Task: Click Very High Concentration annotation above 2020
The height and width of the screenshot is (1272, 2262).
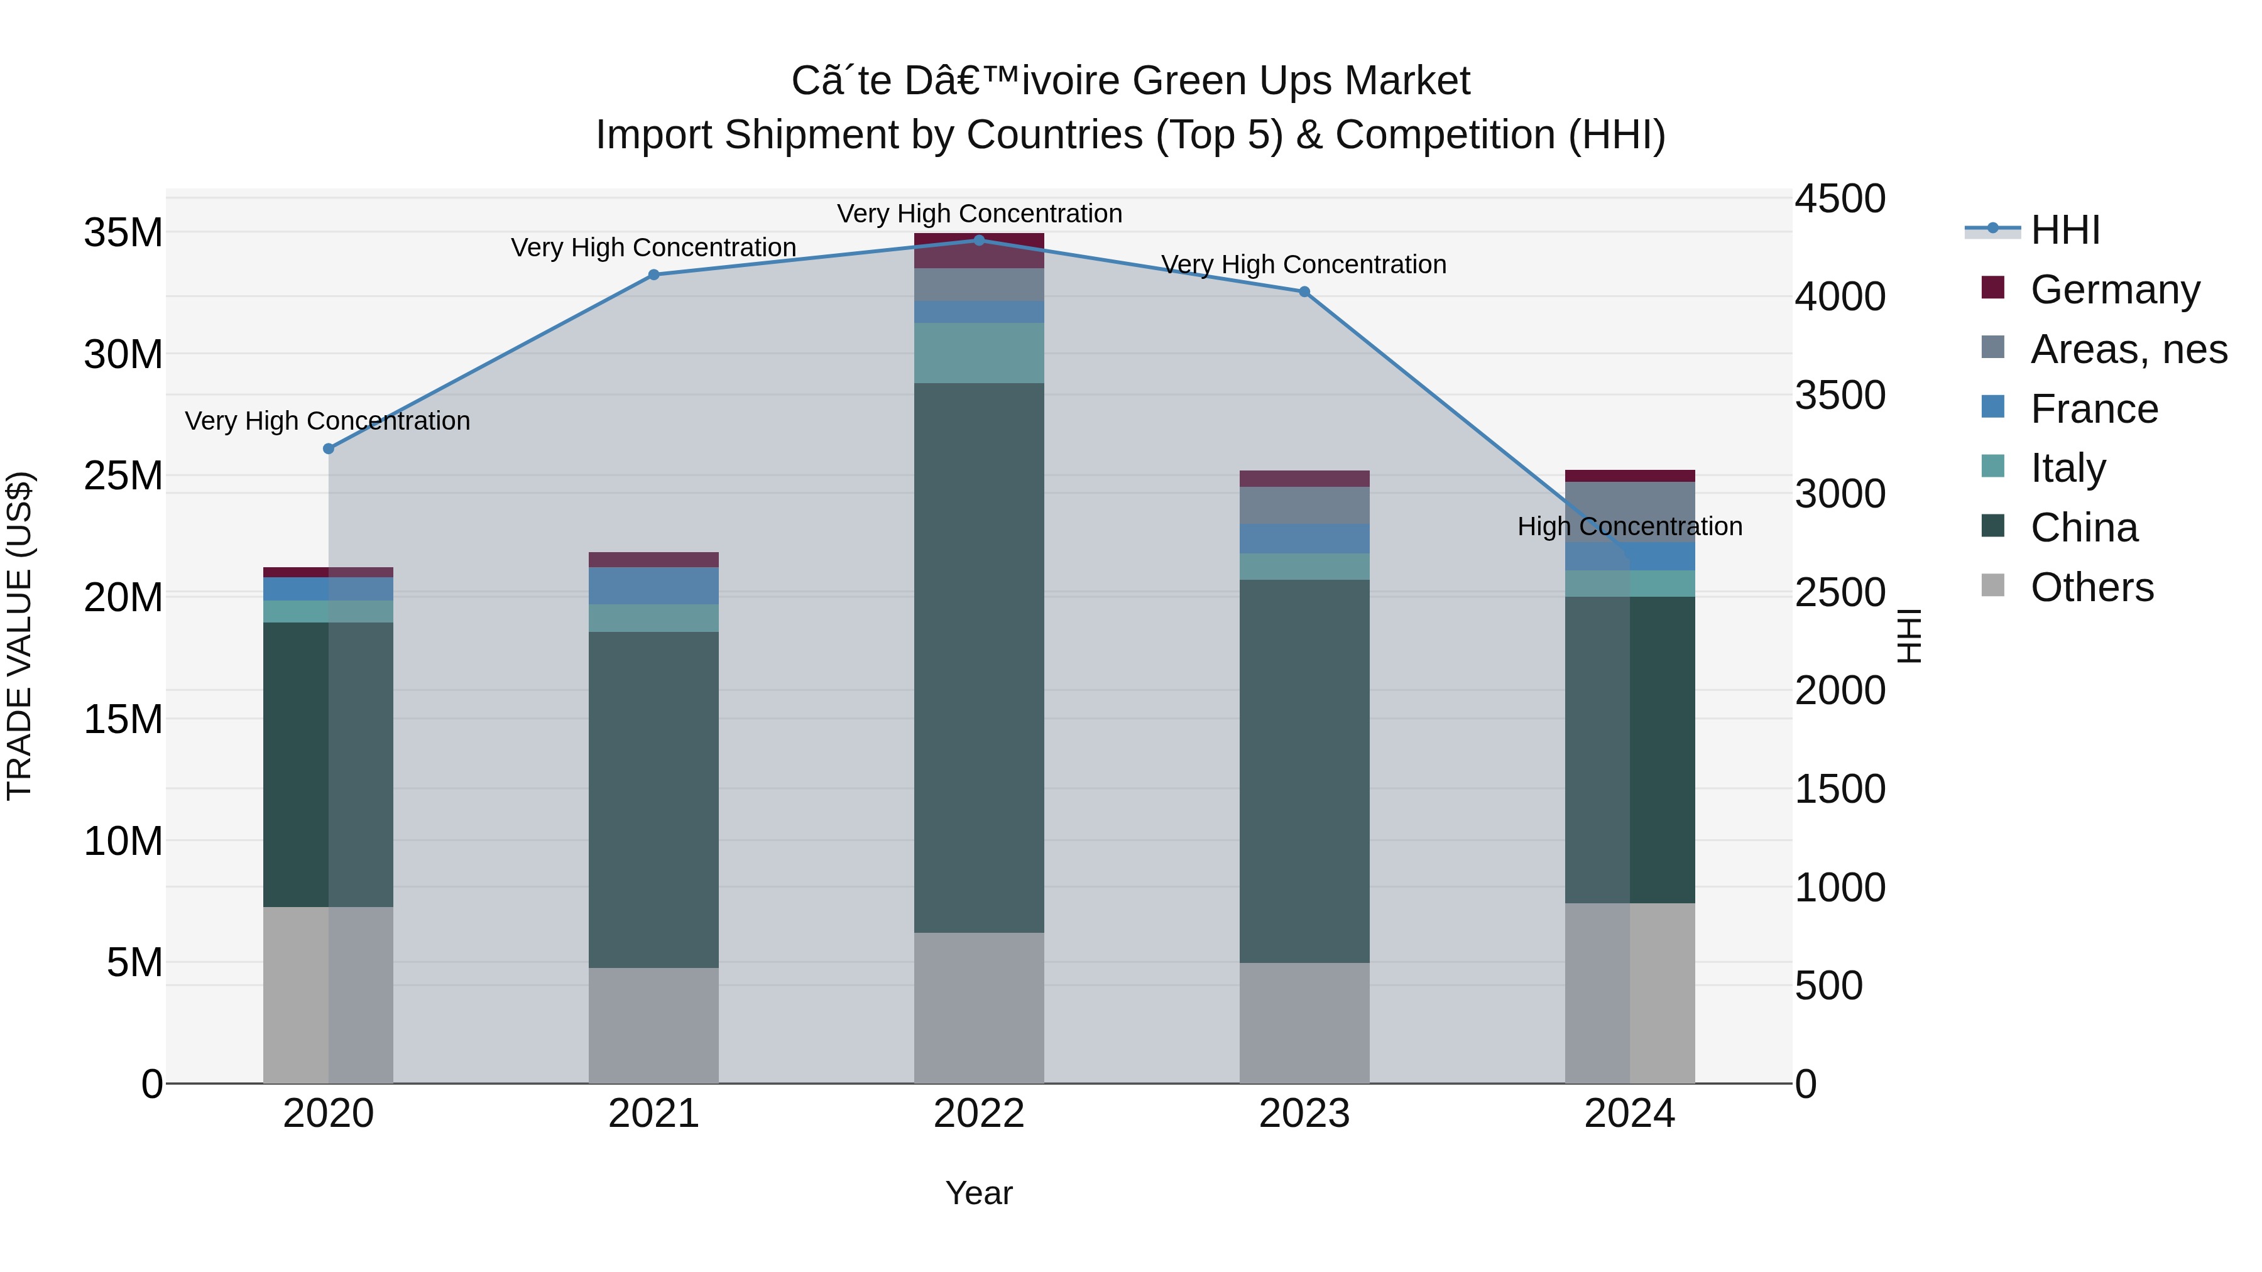Action: coord(327,420)
